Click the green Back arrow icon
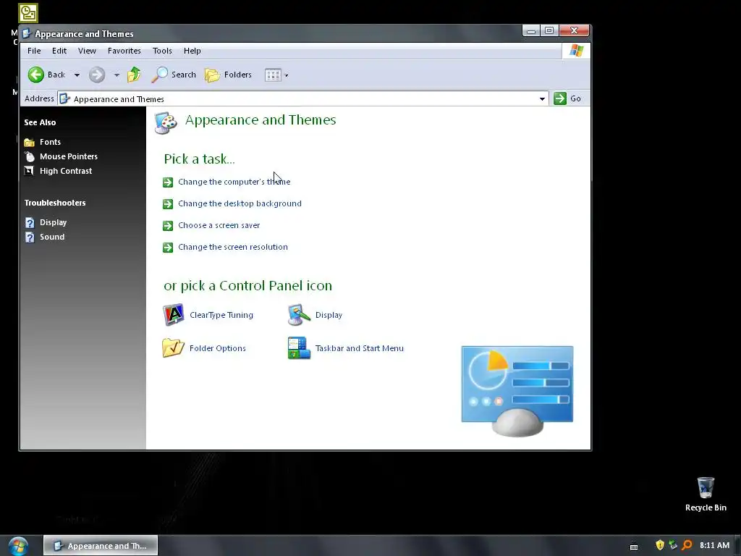Viewport: 741px width, 556px height. pos(36,75)
